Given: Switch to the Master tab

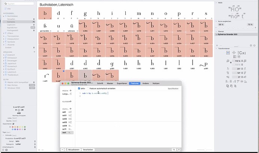Looking at the screenshot, I should [110, 83].
